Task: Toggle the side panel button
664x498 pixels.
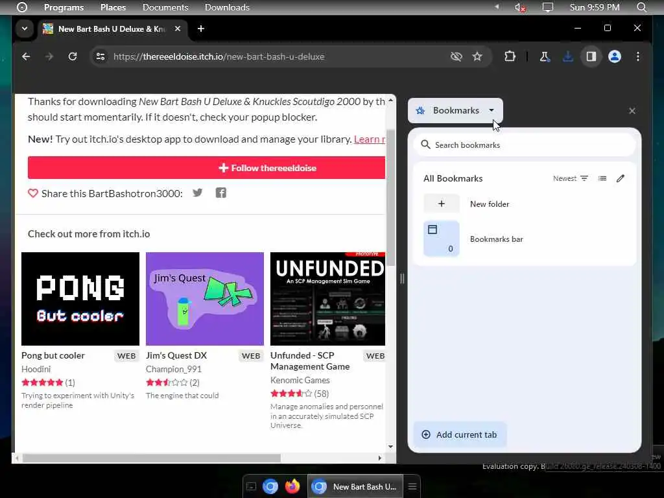Action: [x=591, y=56]
